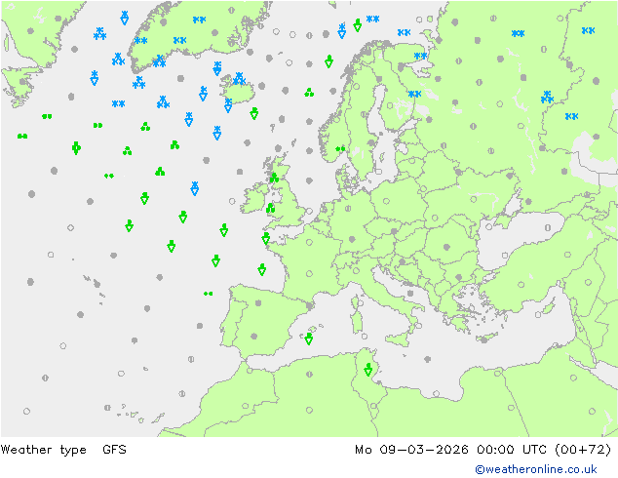618x478 pixels.
Task: Click the blue snow symbol on Iceland
Action: pyautogui.click(x=239, y=78)
